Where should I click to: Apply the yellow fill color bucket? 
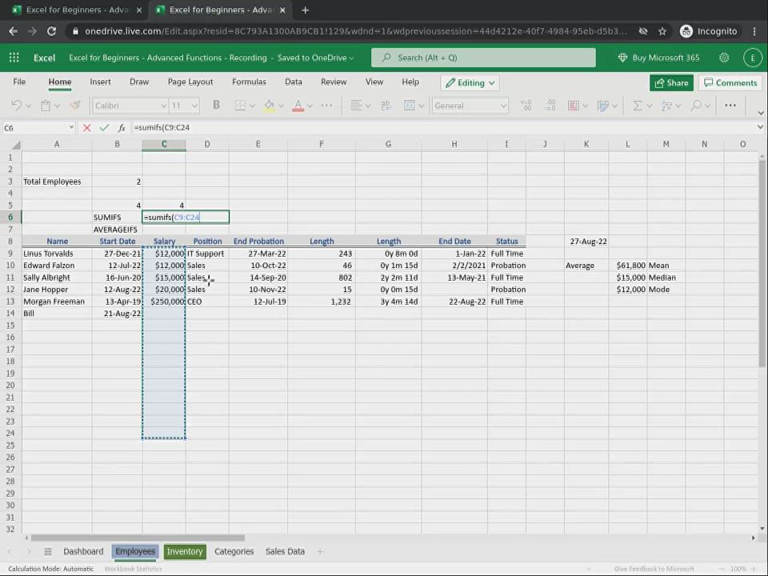(x=269, y=106)
